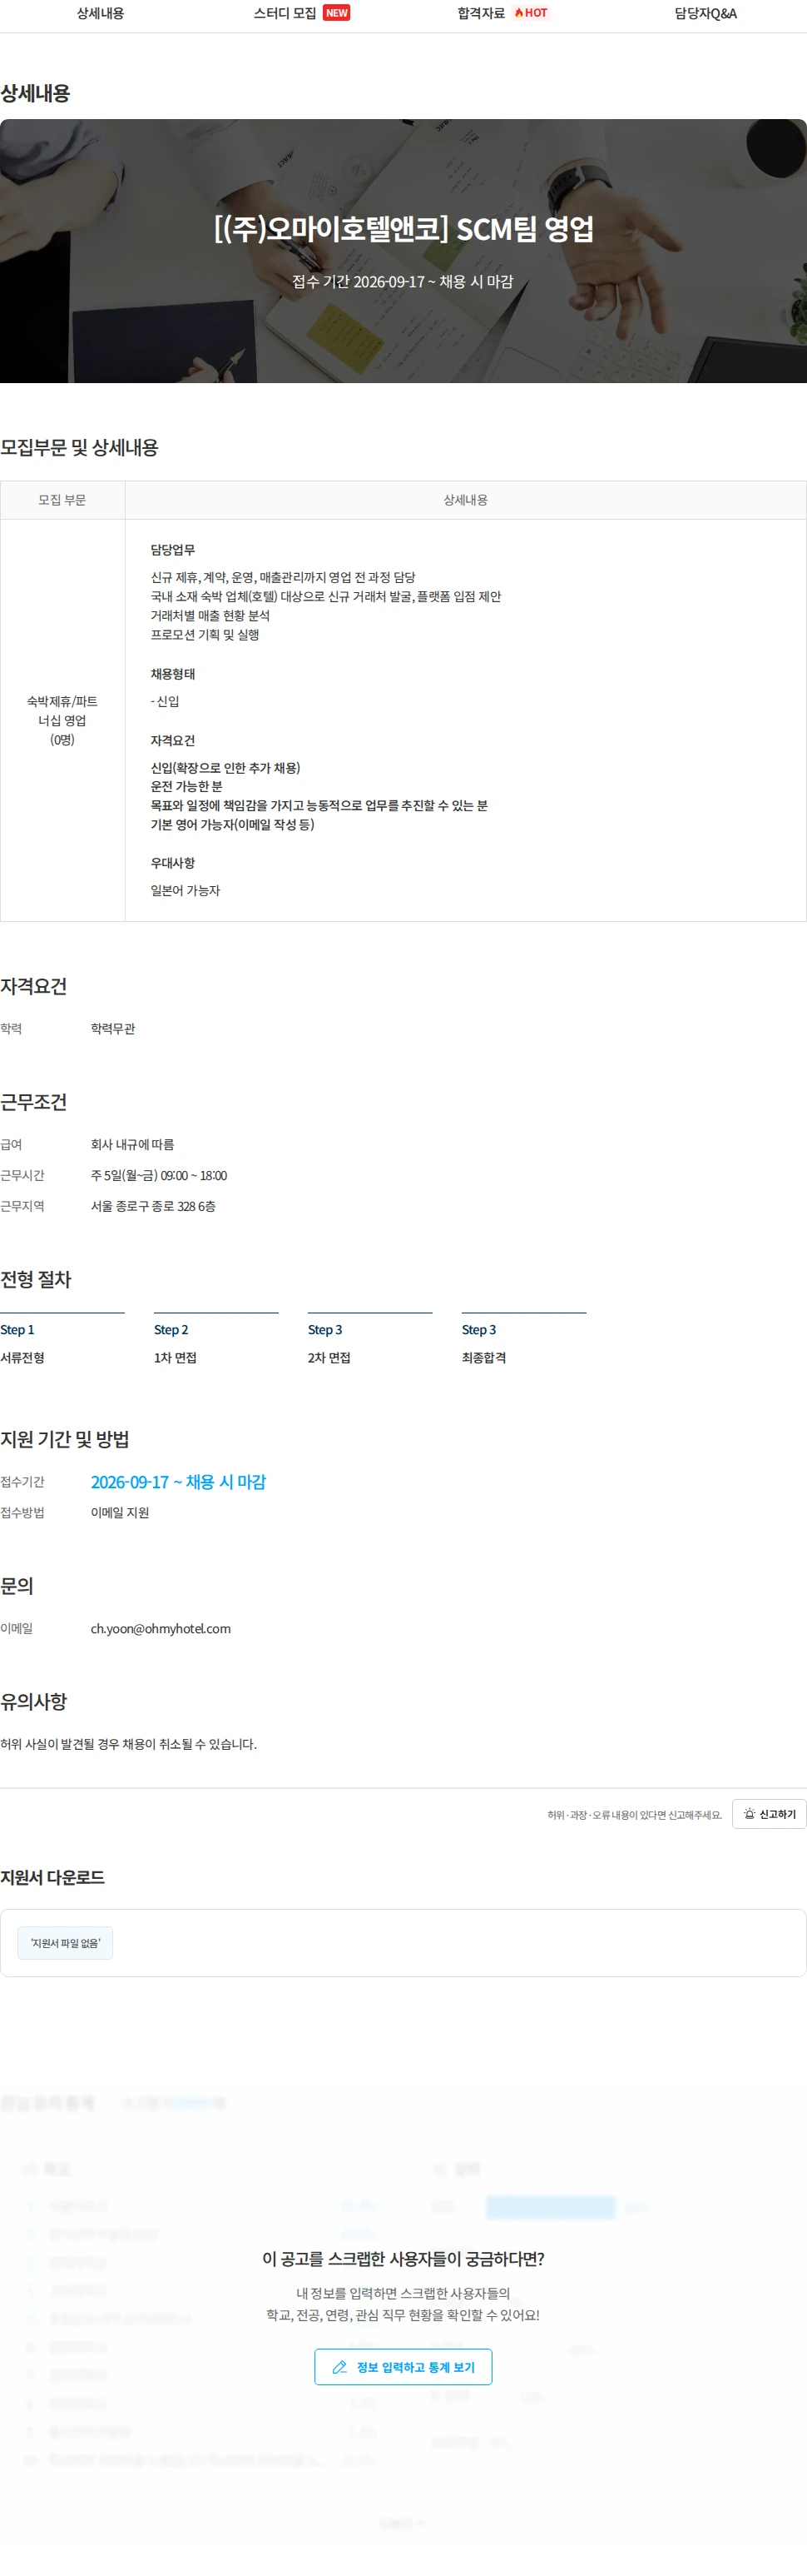This screenshot has height=2576, width=807.
Task: Click the false-report notice text beside 신고하기
Action: click(x=634, y=1814)
